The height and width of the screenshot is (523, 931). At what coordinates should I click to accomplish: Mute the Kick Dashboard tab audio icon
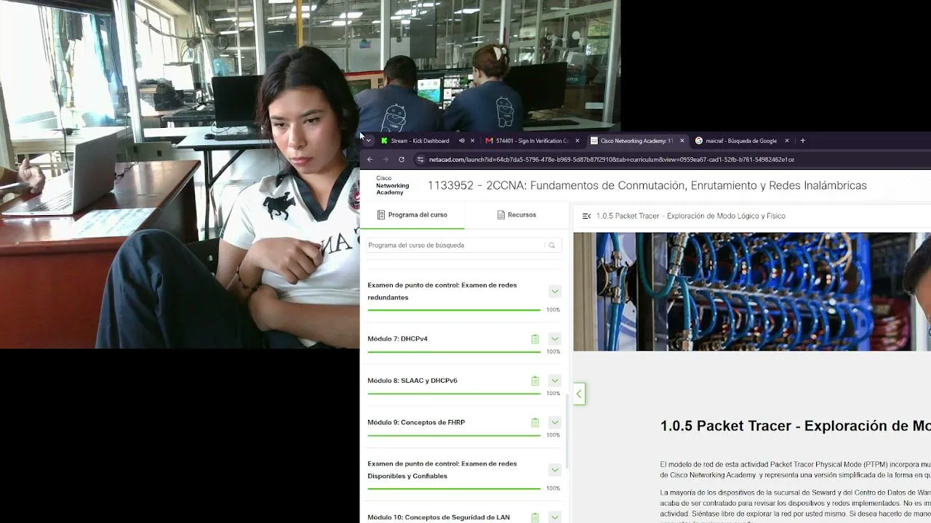tap(461, 141)
